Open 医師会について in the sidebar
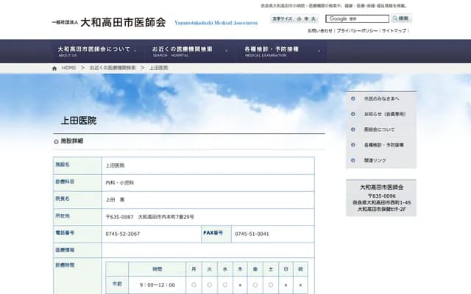 click(380, 129)
